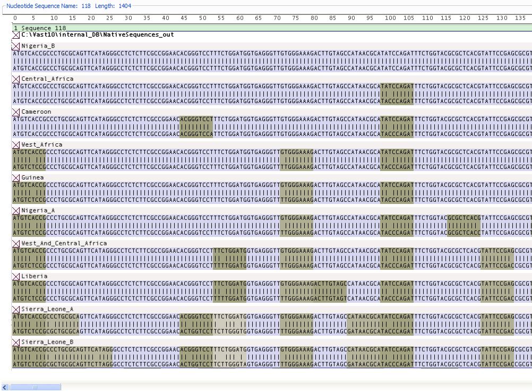The height and width of the screenshot is (392, 532).
Task: Click ruler position 120
Action: tap(465, 18)
